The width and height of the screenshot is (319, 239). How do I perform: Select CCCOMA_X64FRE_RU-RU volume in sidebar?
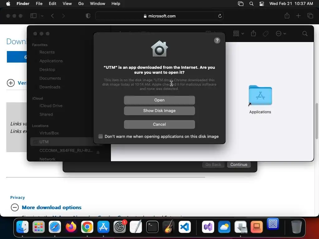66,151
